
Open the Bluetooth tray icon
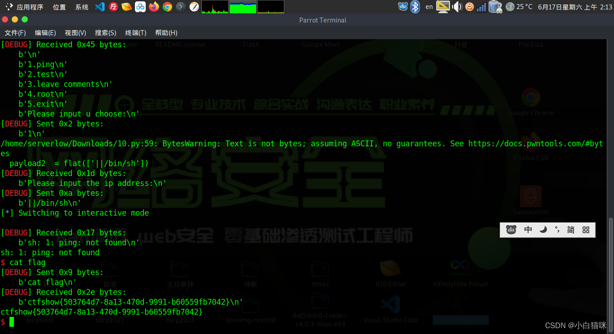(x=415, y=7)
